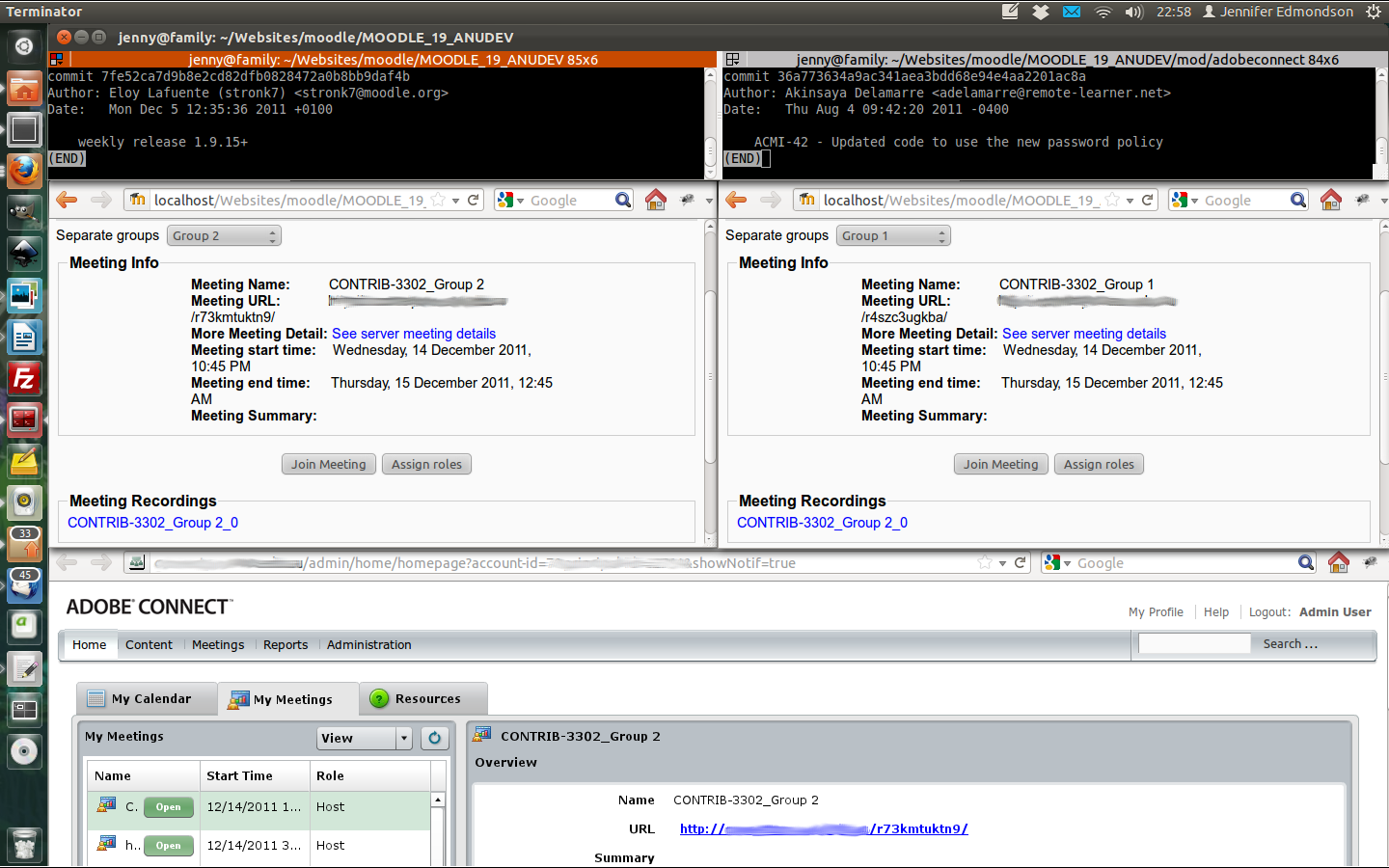Open the Home Folder launcher icon
The width and height of the screenshot is (1389, 868).
pos(24,89)
